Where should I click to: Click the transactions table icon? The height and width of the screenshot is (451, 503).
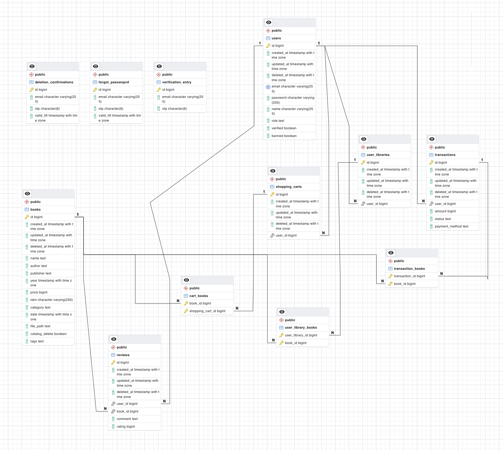click(431, 155)
